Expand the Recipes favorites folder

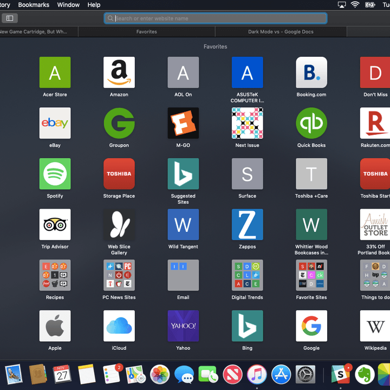coord(55,275)
